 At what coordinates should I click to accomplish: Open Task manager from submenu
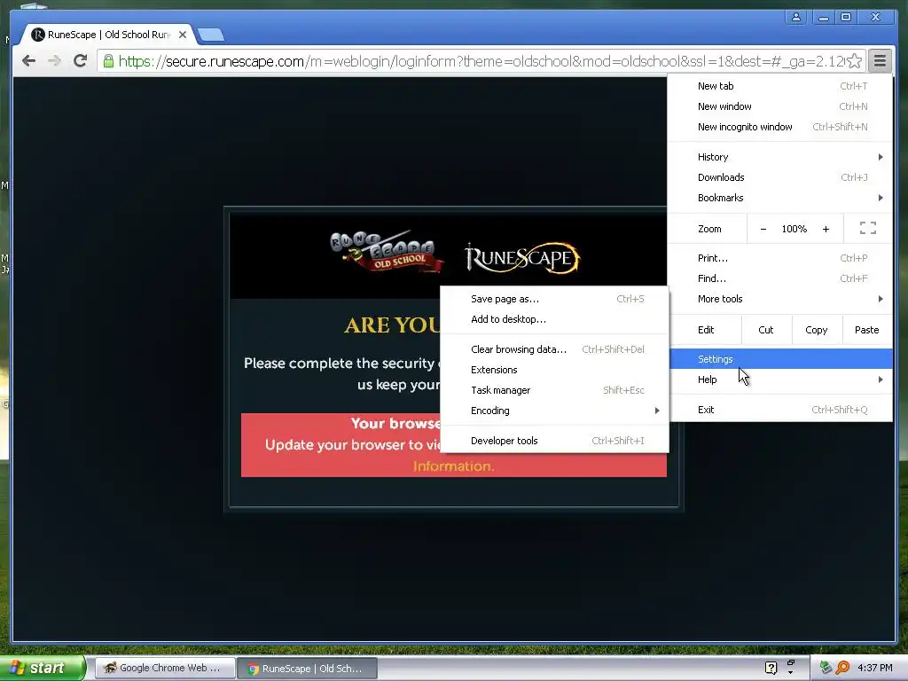pyautogui.click(x=555, y=390)
